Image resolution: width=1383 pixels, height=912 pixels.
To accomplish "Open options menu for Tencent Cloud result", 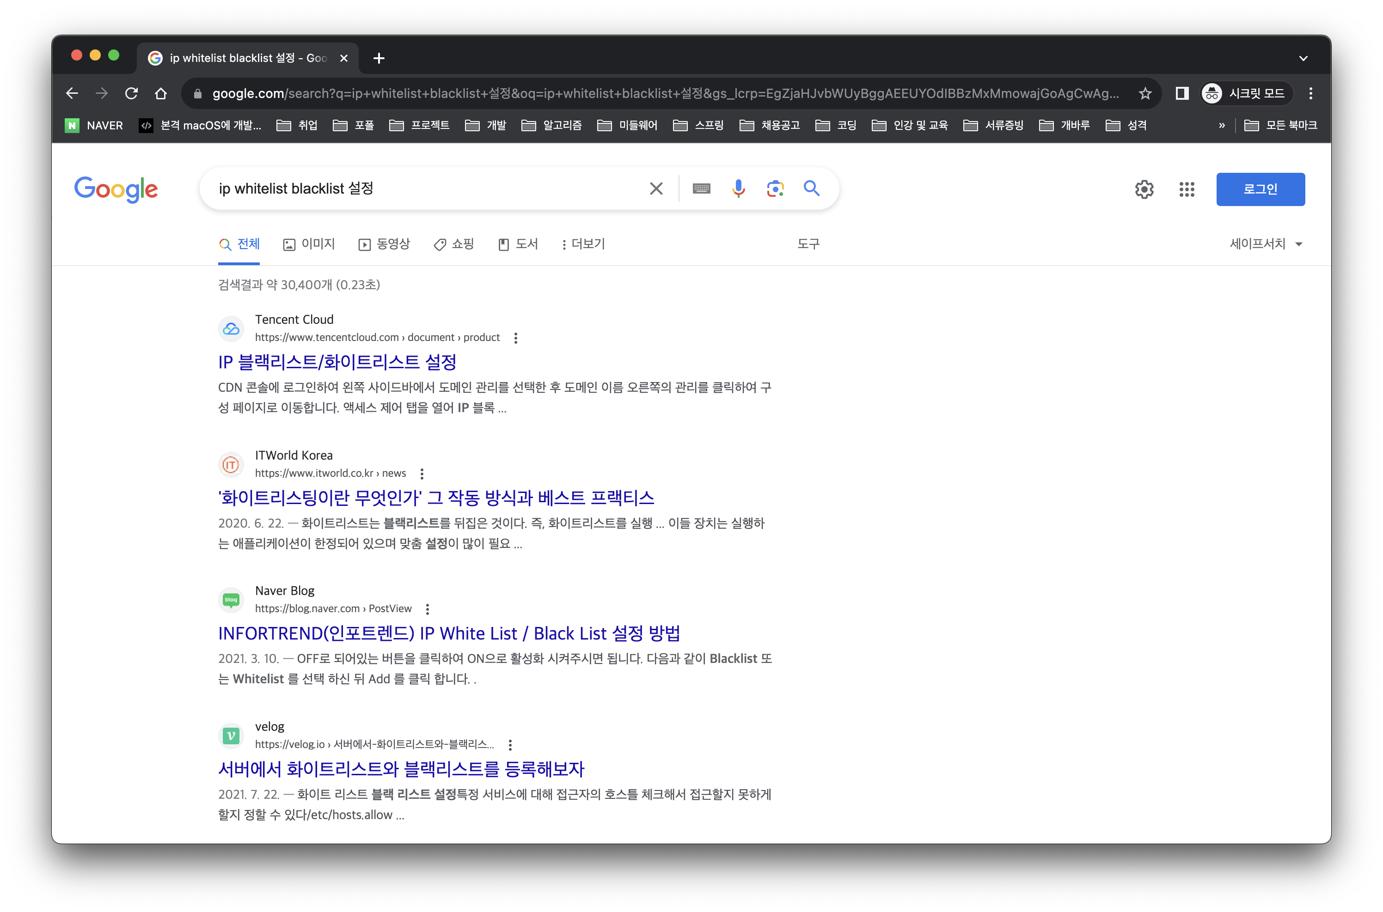I will (515, 338).
